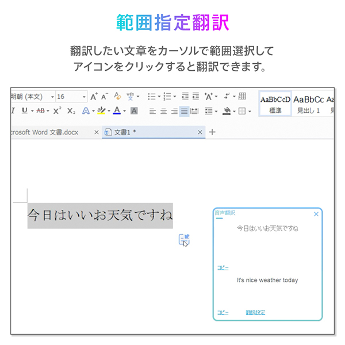
Task: Apply superscript formatting
Action: tap(57, 111)
